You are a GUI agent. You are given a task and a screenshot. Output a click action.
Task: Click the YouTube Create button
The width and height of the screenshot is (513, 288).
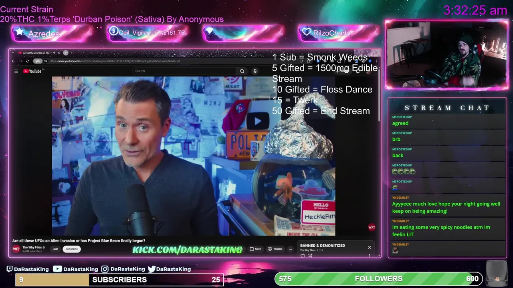click(x=342, y=71)
